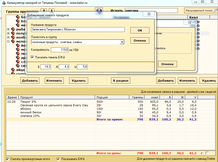The image size is (218, 162).
Task: Click the 'Время' column header
Action: [x=12, y=97]
